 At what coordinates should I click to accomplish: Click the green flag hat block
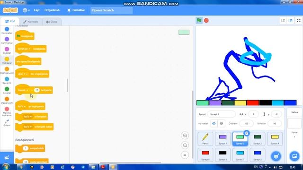(x=25, y=36)
